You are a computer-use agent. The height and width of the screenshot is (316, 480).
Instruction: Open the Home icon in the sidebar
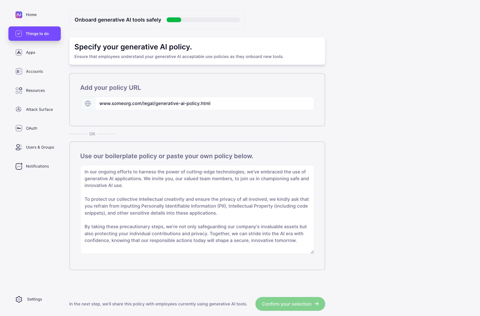pyautogui.click(x=18, y=14)
